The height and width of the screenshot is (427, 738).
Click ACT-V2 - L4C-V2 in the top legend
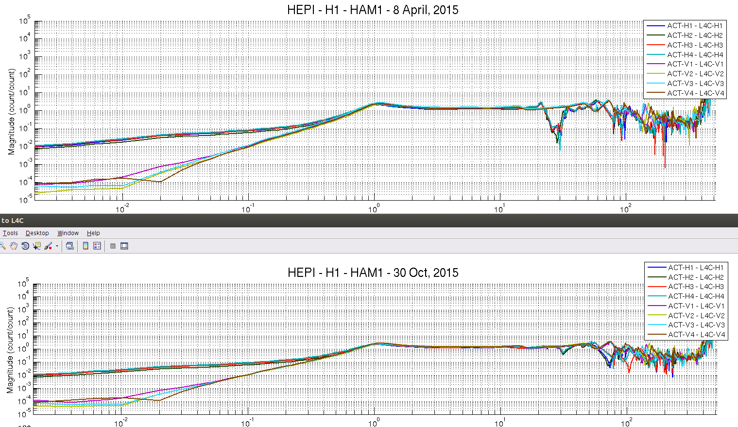click(695, 74)
